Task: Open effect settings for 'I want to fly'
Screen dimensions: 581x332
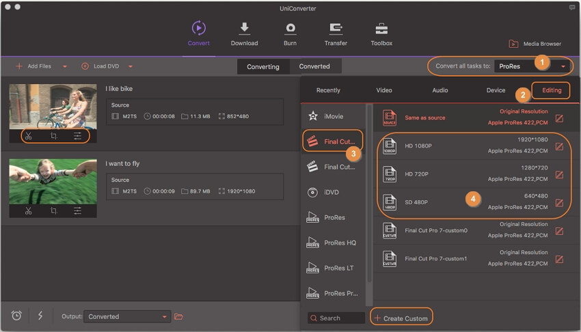Action: coord(77,211)
